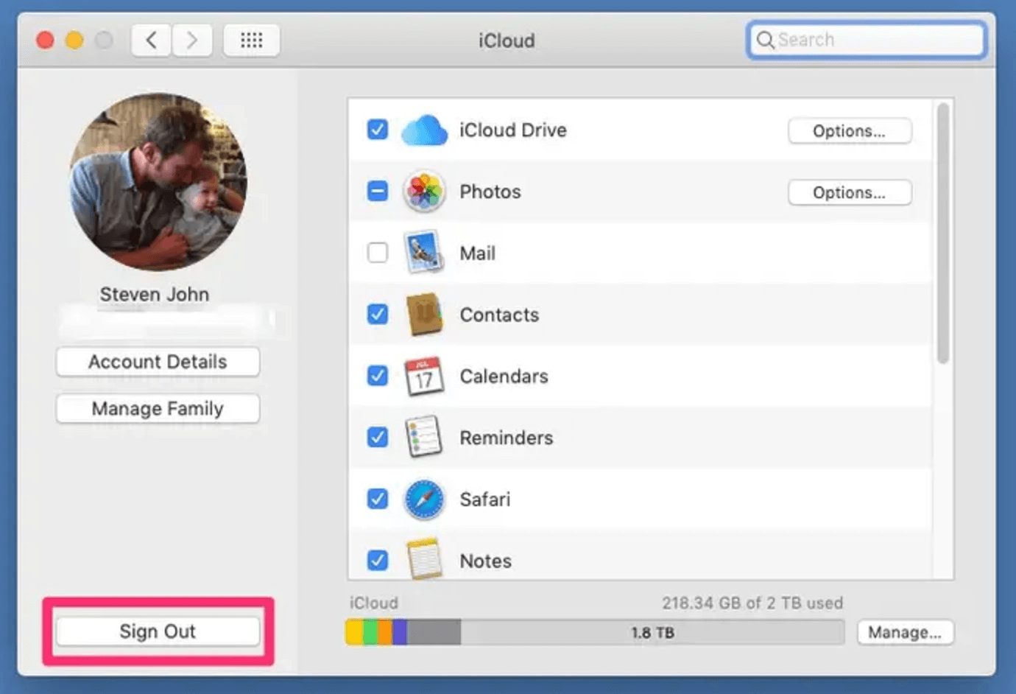Open the Show All preferences grid
Image resolution: width=1016 pixels, height=694 pixels.
251,40
